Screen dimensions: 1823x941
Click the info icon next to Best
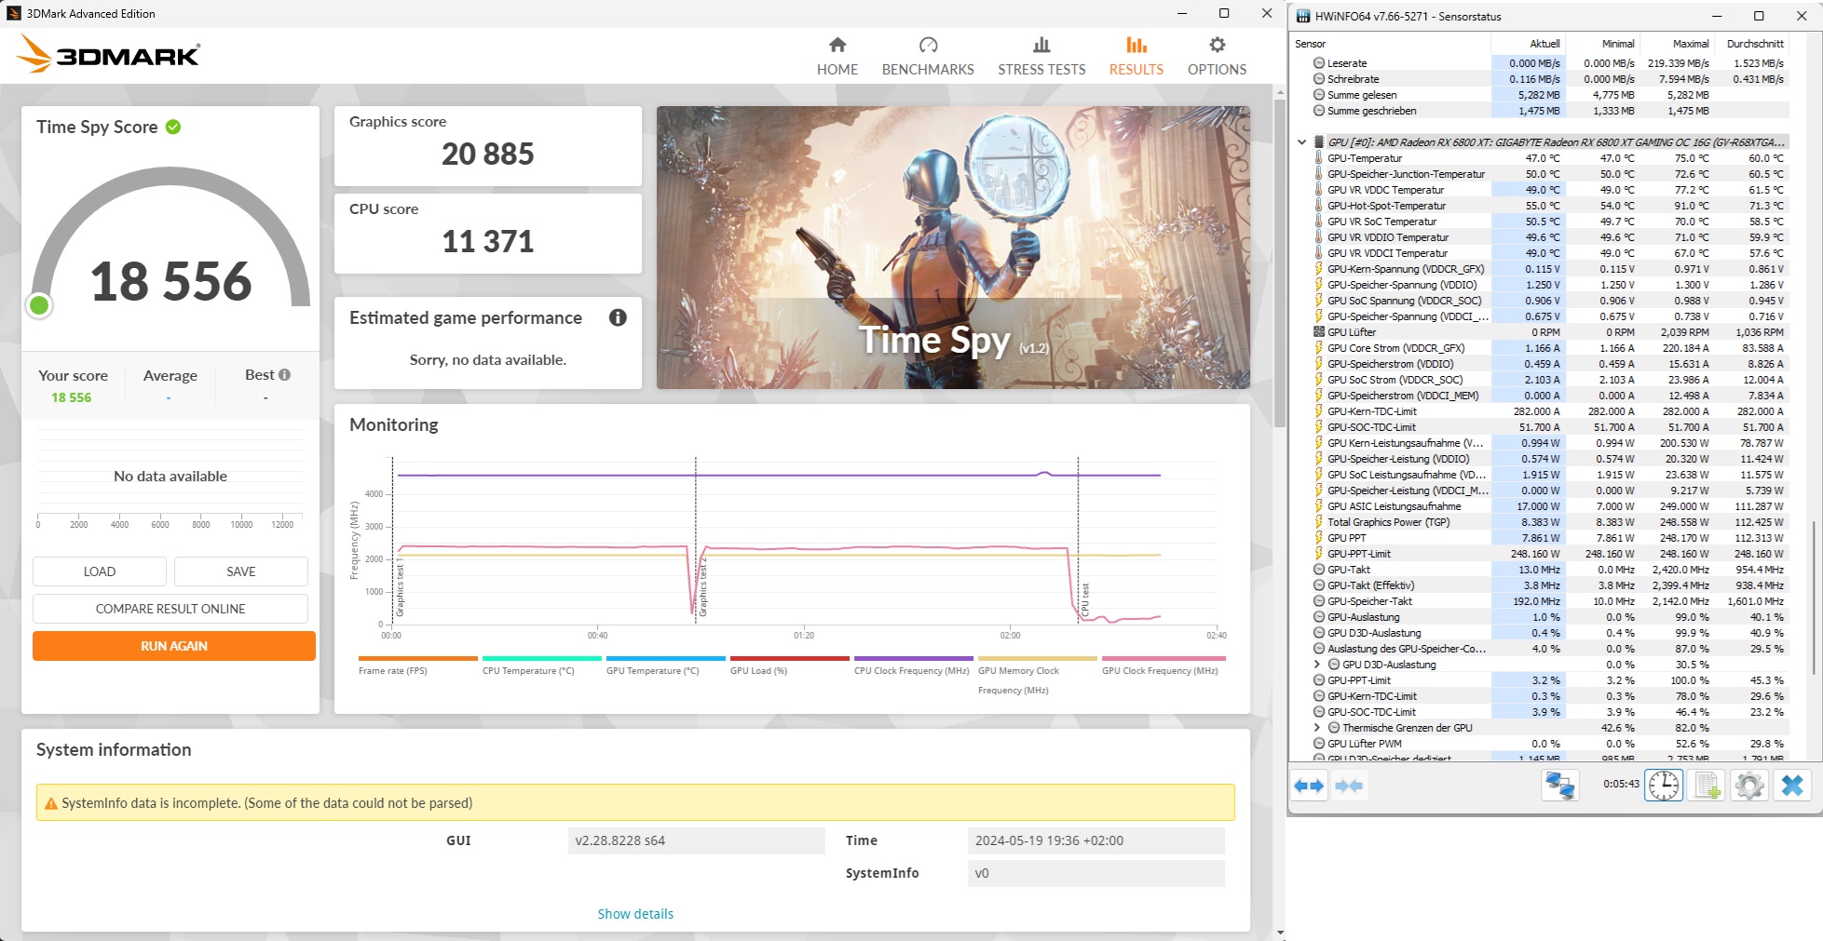(x=284, y=374)
